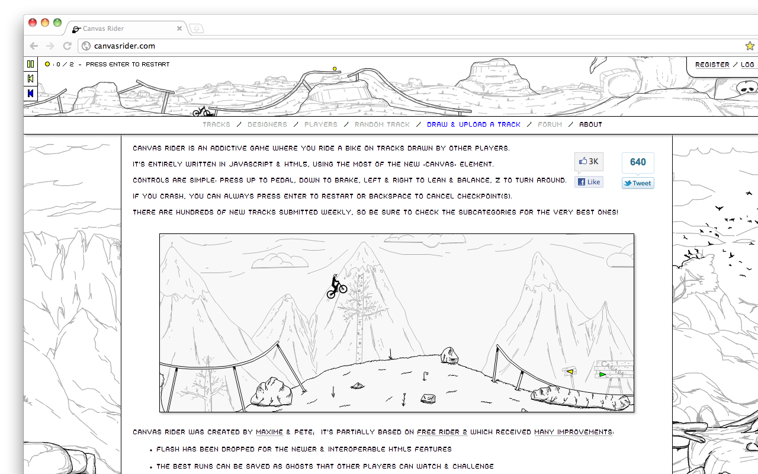Viewport: 758px width, 474px height.
Task: Click the yellow target dot on the track
Action: pyautogui.click(x=335, y=69)
